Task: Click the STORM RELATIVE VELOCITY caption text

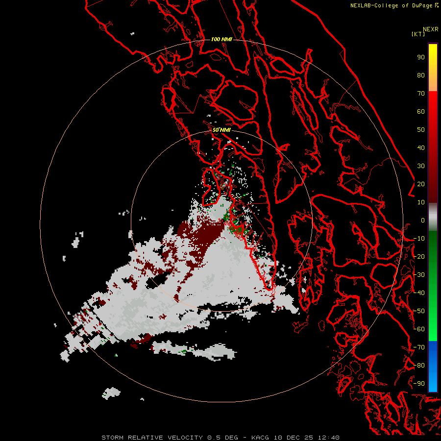Action: click(152, 438)
